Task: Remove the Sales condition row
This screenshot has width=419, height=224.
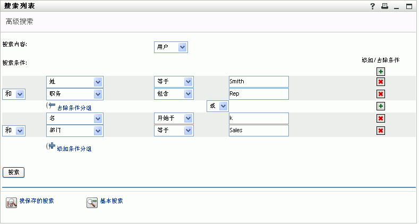Action: pyautogui.click(x=381, y=131)
